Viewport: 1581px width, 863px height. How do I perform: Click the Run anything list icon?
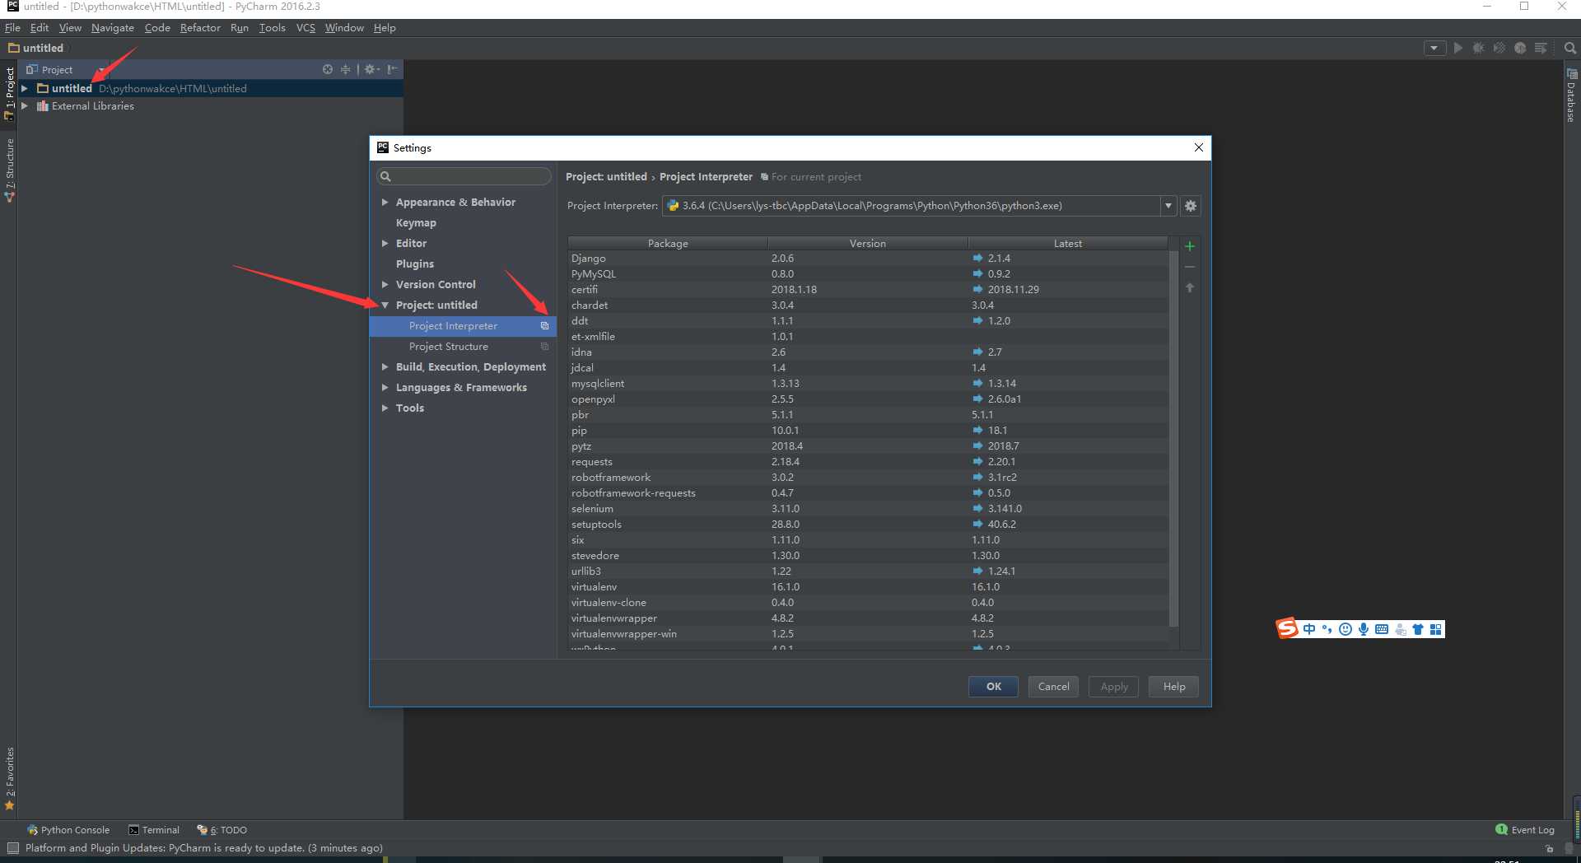coord(1541,48)
